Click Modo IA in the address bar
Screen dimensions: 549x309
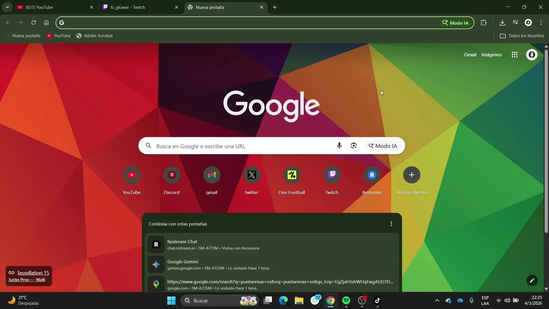point(455,23)
